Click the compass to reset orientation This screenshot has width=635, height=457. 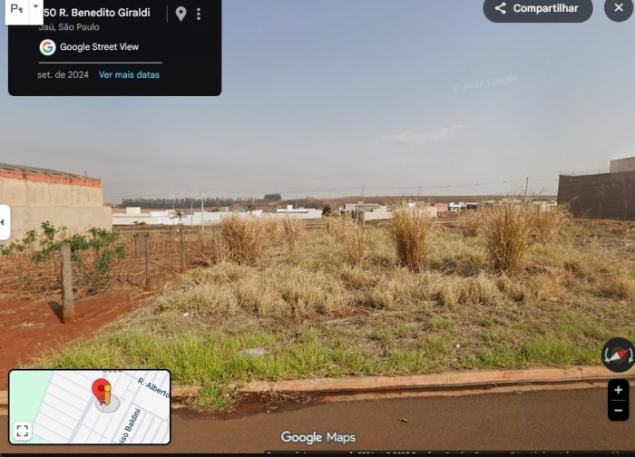click(618, 355)
